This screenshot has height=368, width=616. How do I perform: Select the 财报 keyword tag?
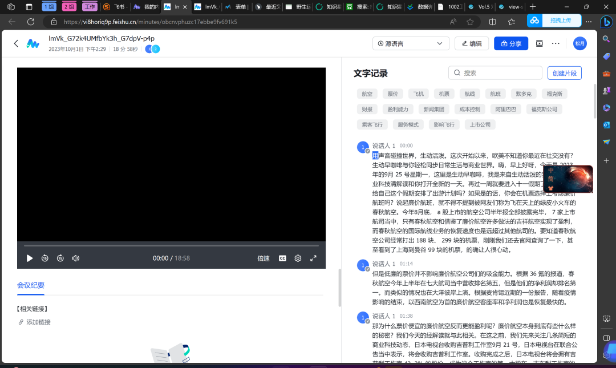(367, 110)
